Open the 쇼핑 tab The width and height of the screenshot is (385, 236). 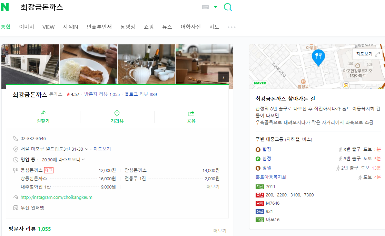click(149, 27)
